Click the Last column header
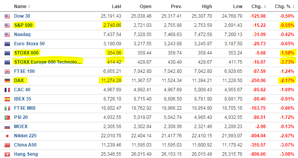The width and height of the screenshot is (298, 158). point(116,7)
